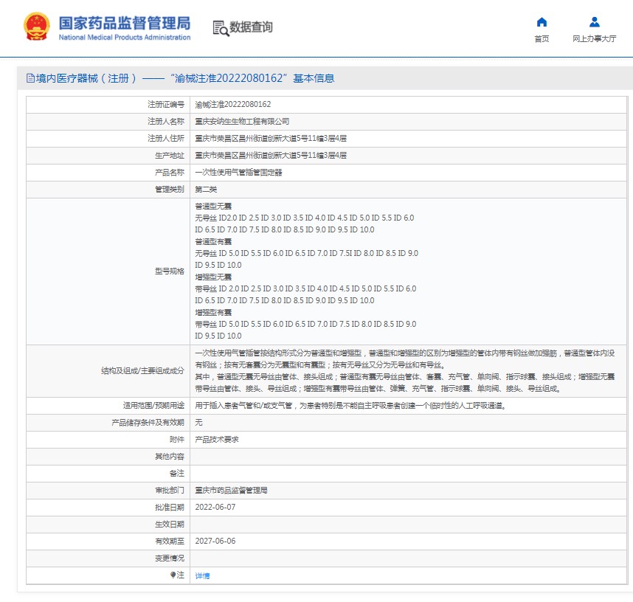The image size is (633, 602).
Task: Click 重庆市药品监督管理局 approval department value
Action: 232,490
